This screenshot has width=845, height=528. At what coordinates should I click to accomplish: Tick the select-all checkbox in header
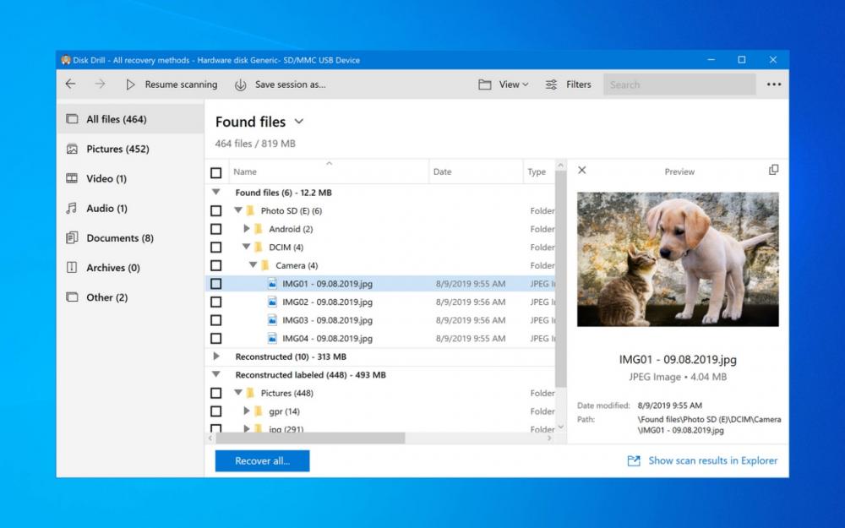coord(216,171)
